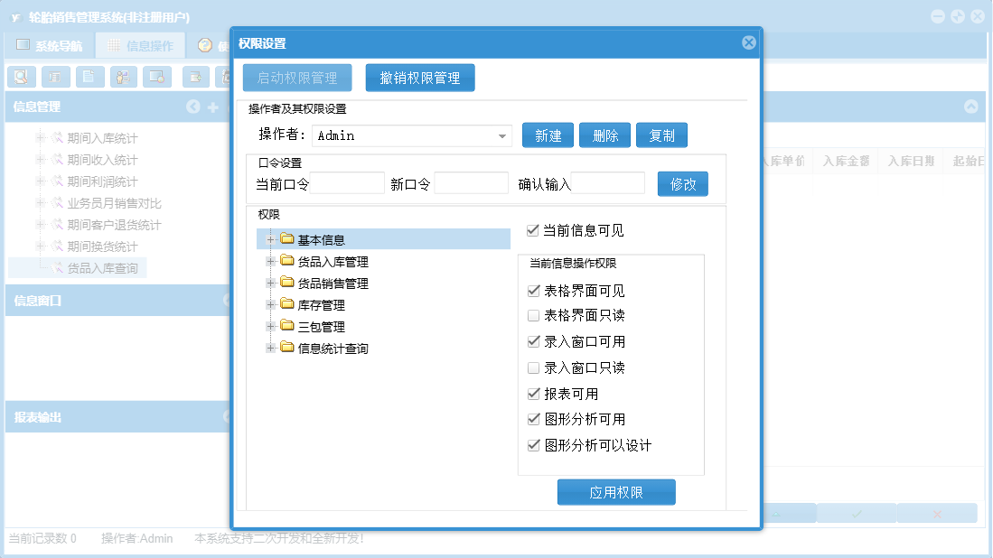Select 期间换货统计 in the sidebar tree
Image resolution: width=993 pixels, height=558 pixels.
[102, 246]
